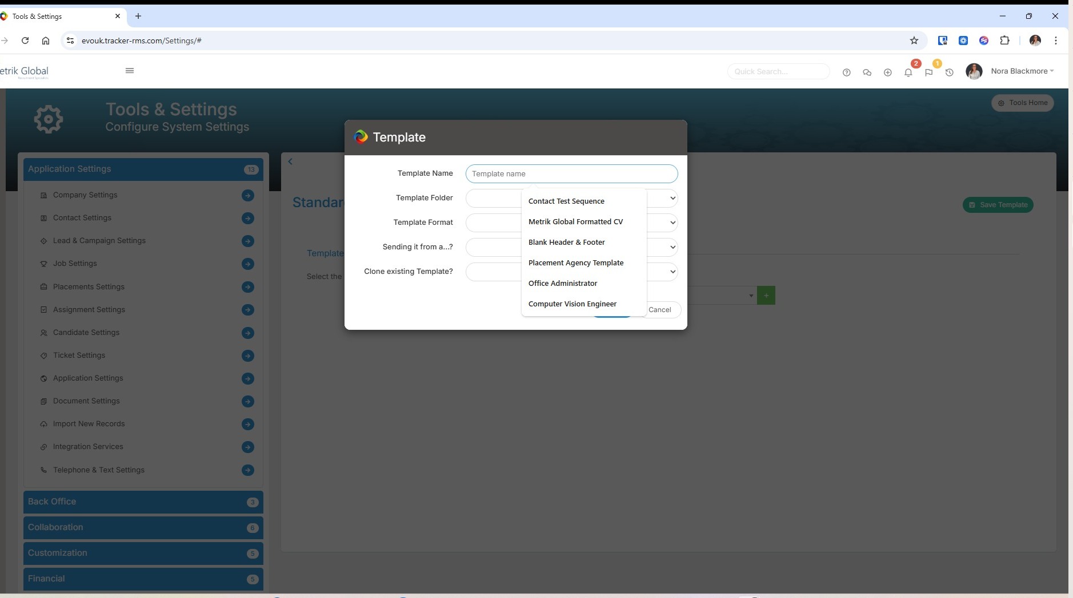Open the Template Format dropdown
Screen dimensions: 1073x598
click(571, 223)
